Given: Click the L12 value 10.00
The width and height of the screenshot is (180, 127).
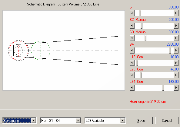Looking at the screenshot, I should (174, 57).
